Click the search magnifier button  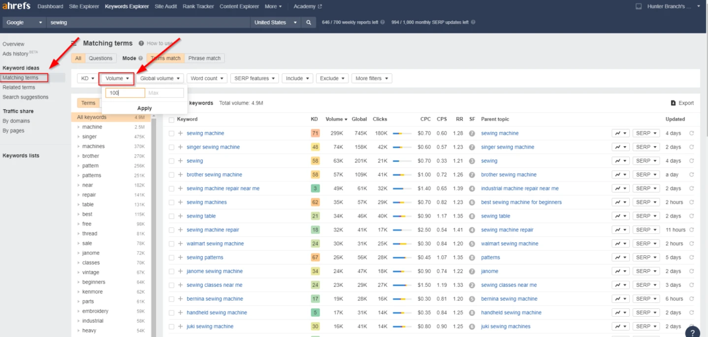tap(309, 23)
